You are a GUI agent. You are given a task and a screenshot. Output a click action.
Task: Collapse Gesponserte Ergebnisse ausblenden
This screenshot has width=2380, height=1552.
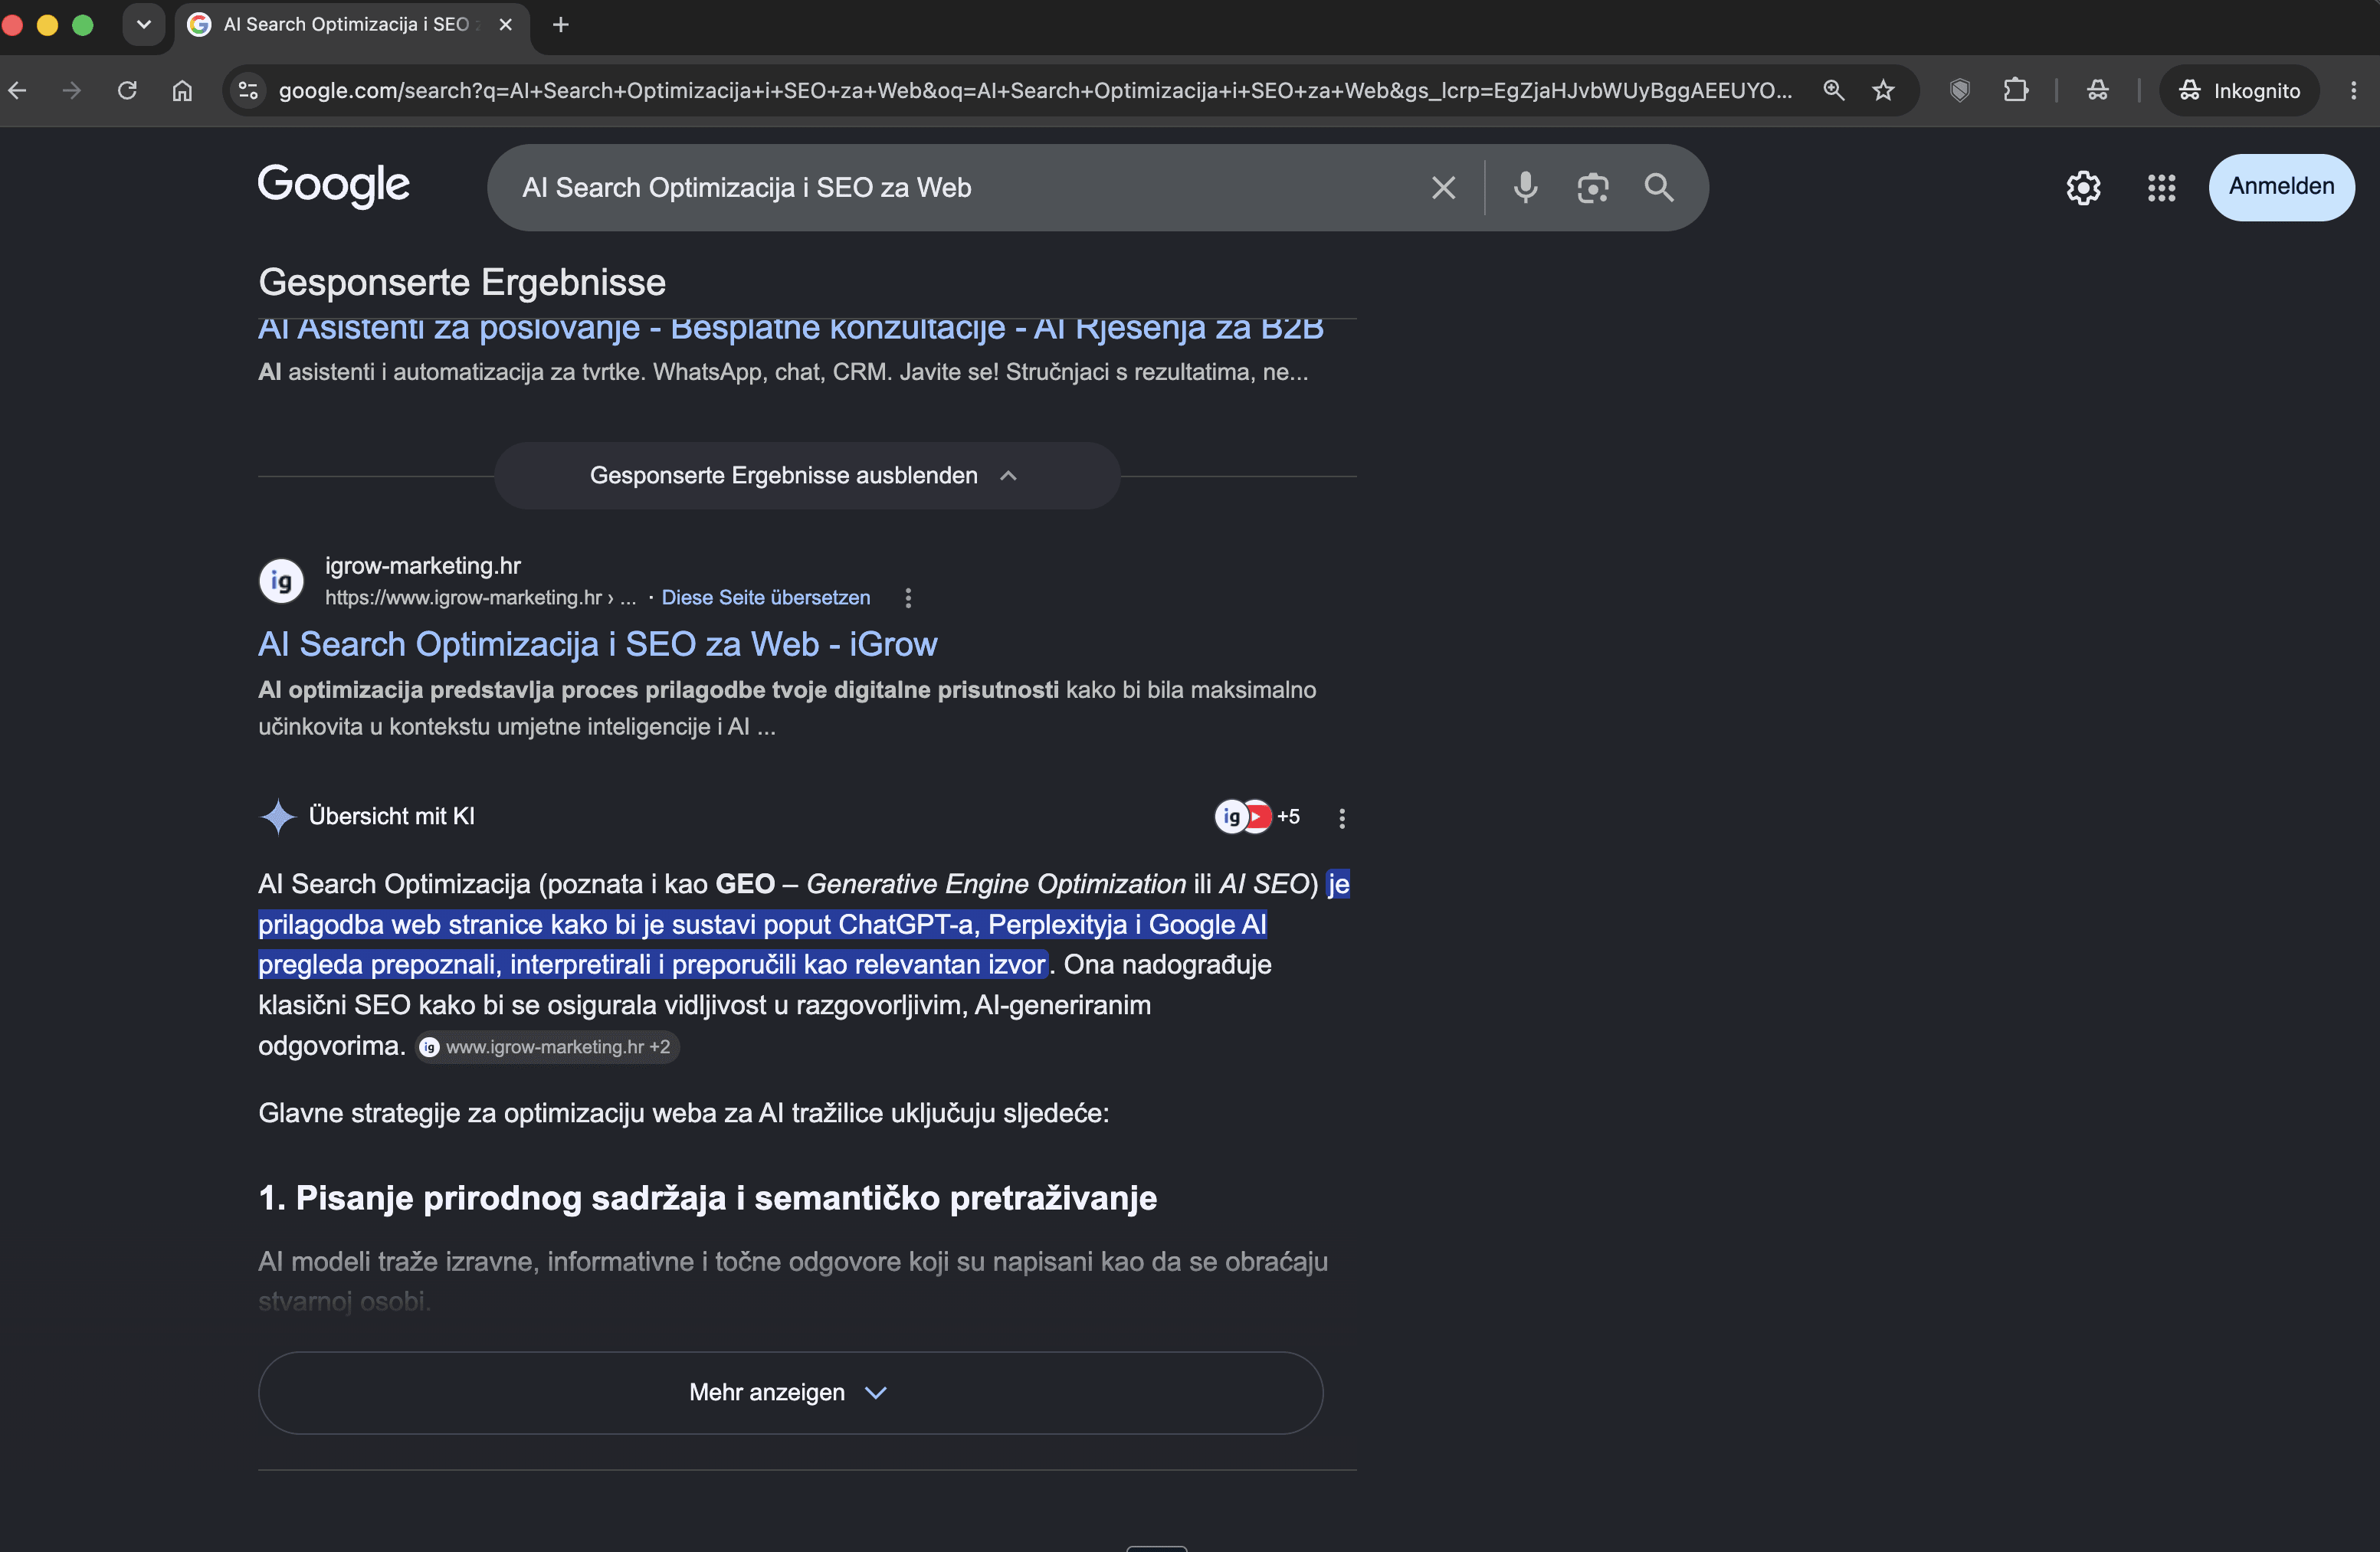(806, 476)
